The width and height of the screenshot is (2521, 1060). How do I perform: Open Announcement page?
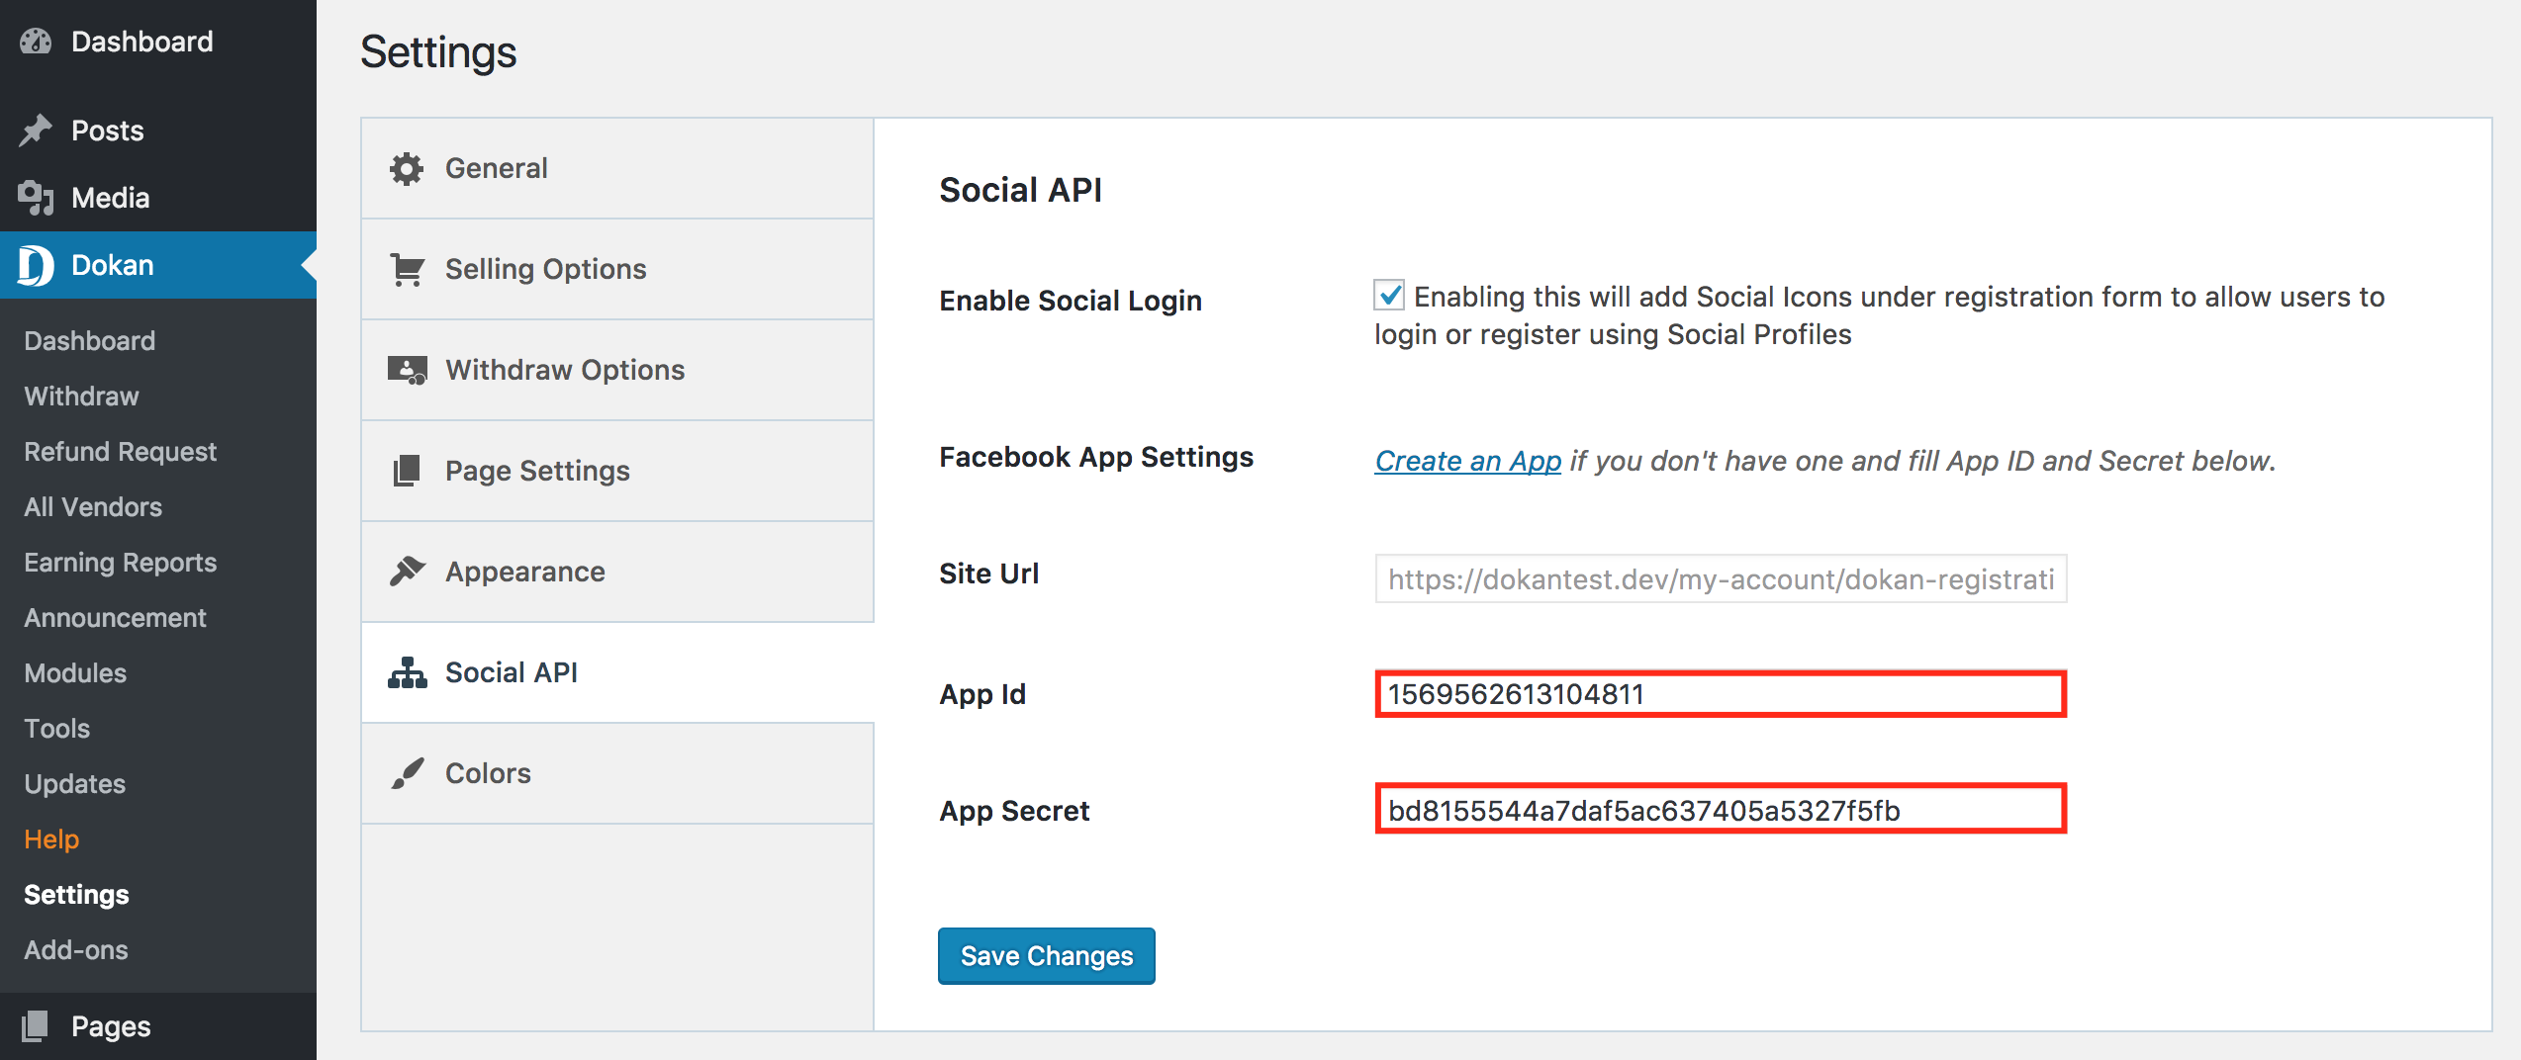click(x=116, y=618)
